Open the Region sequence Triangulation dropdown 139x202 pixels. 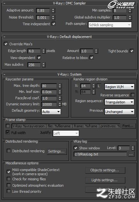point(119,102)
